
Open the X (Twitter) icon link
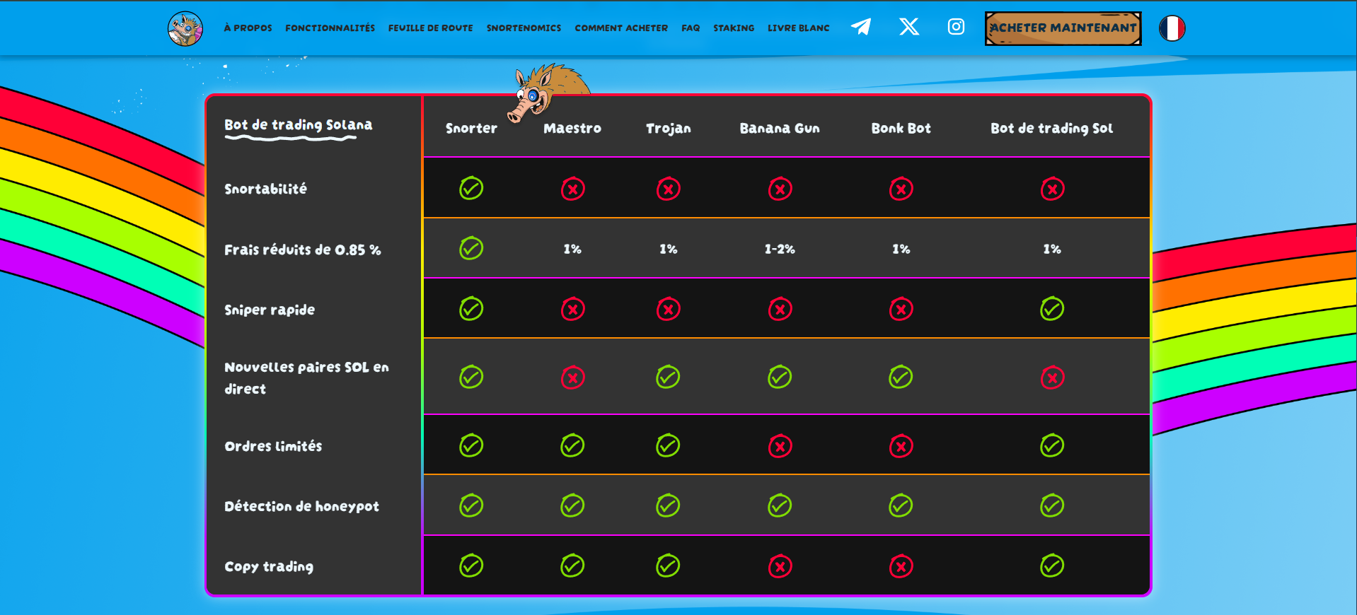[909, 27]
